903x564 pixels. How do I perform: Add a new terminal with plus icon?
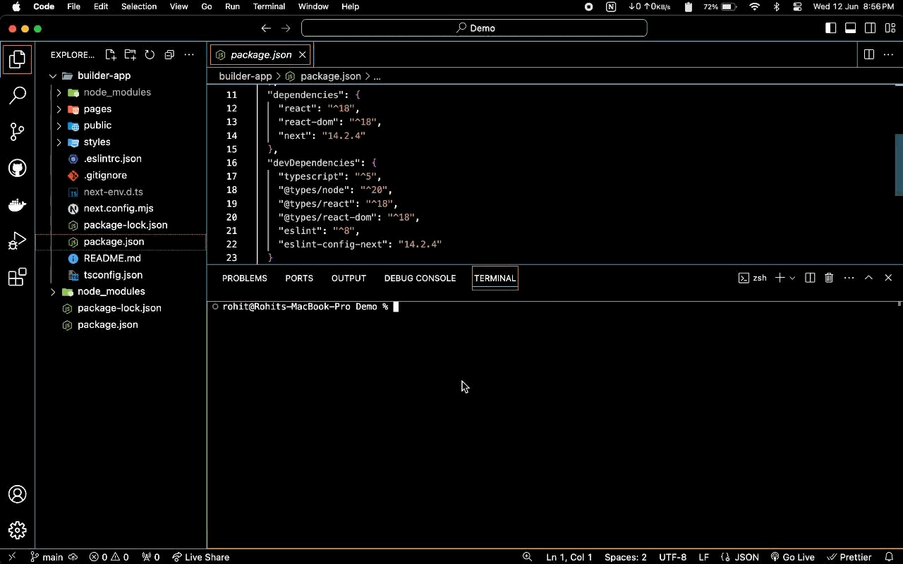(x=780, y=278)
